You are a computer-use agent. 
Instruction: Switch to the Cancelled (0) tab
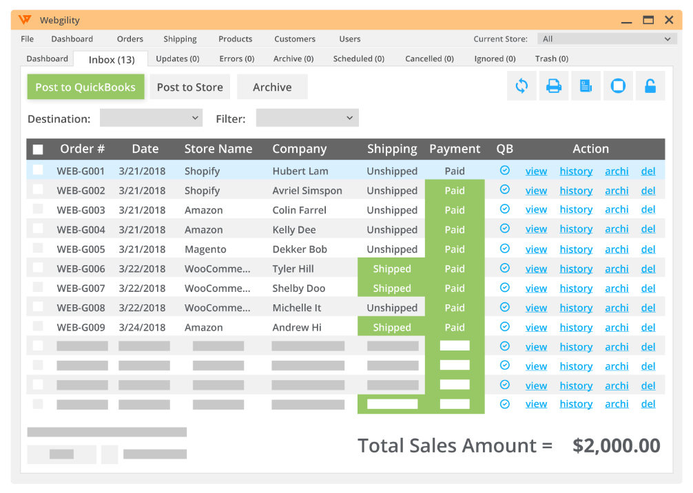[430, 59]
